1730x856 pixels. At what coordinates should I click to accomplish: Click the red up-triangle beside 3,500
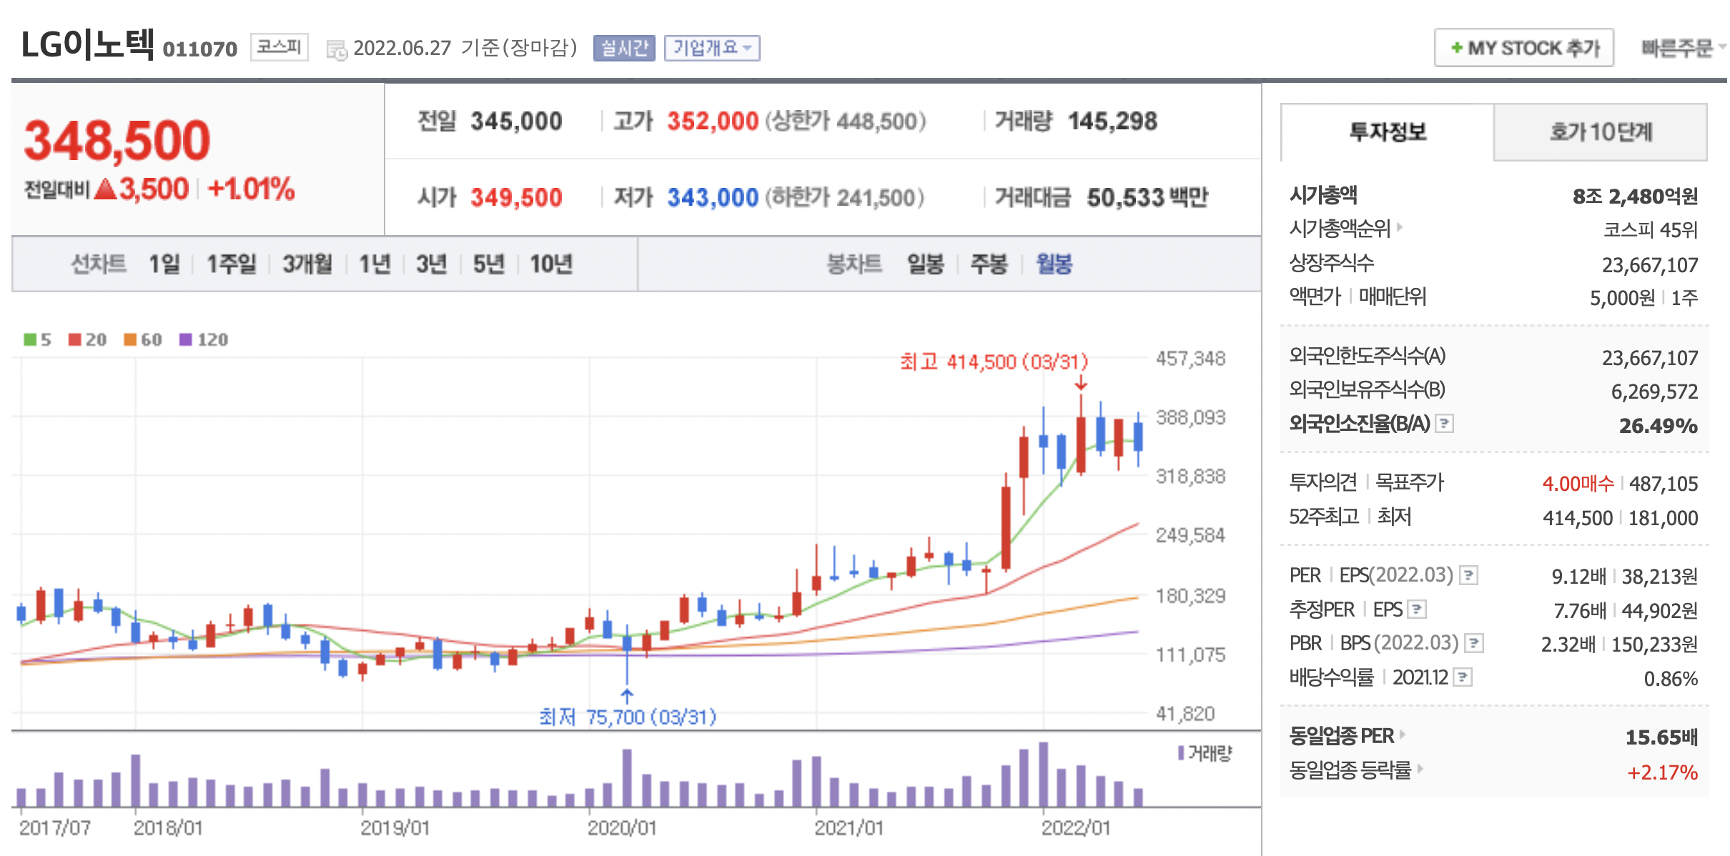coord(105,189)
